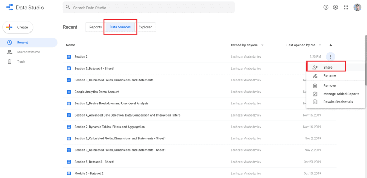Open Google Analytics Demo Account data source
The image size is (367, 178).
click(97, 92)
